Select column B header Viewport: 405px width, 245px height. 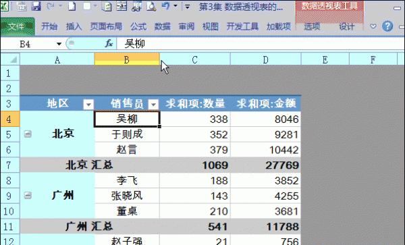(x=127, y=59)
